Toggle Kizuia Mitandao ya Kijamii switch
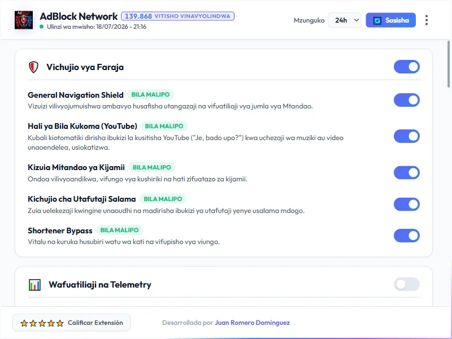The height and width of the screenshot is (339, 452). click(x=406, y=173)
